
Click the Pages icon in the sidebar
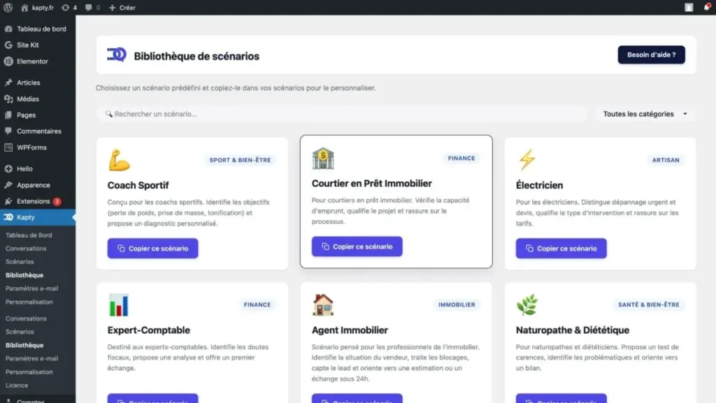click(x=10, y=115)
